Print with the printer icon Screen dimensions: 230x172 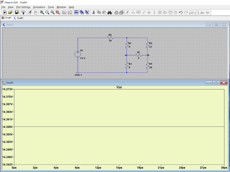click(x=122, y=13)
